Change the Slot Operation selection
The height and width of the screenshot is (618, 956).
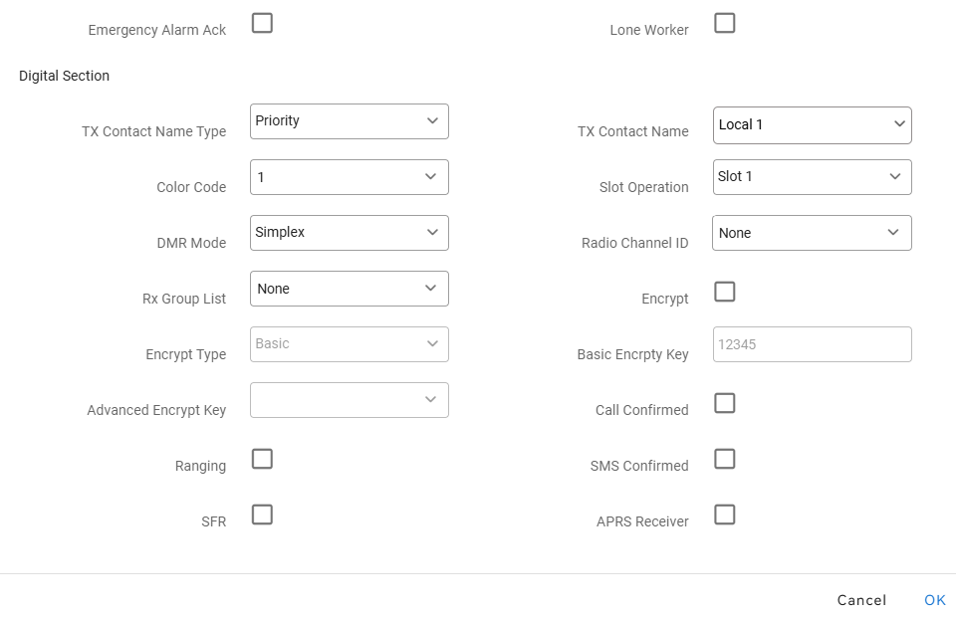812,177
